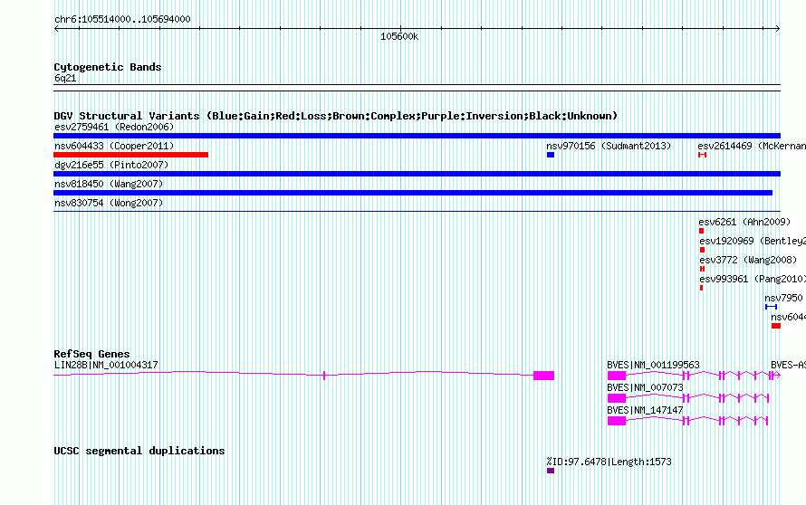The height and width of the screenshot is (505, 806).
Task: Click the dgv216e55 (Pinto2007) blue bar
Action: tap(417, 174)
